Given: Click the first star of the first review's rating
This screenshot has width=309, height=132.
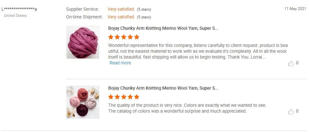Looking at the screenshot, I should (x=111, y=37).
